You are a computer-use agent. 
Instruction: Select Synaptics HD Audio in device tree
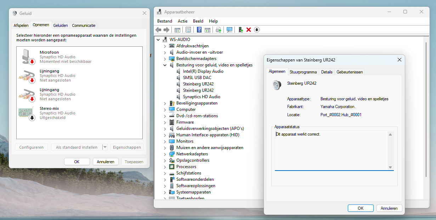(202, 97)
